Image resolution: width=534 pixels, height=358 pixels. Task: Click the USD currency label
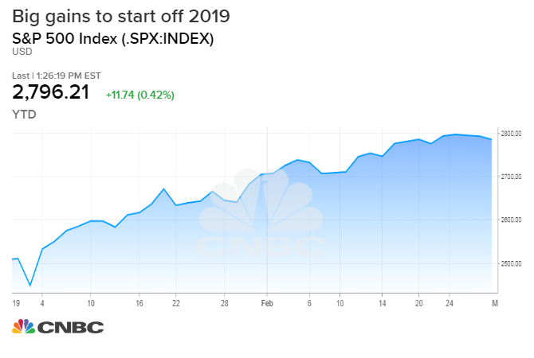22,53
